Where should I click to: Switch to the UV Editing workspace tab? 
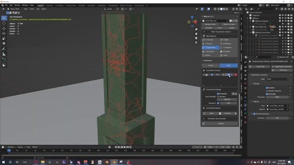pyautogui.click(x=59, y=5)
